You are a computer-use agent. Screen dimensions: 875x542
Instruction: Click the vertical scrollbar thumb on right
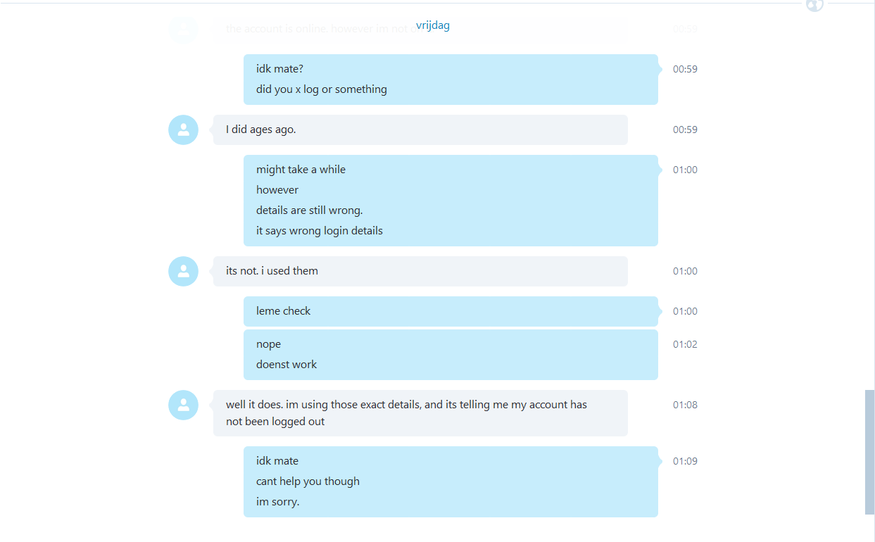point(869,452)
